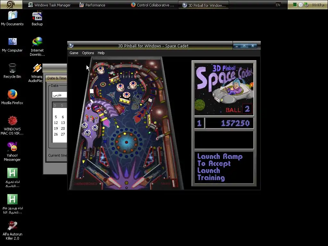Click the green square tray icon

click(295, 4)
